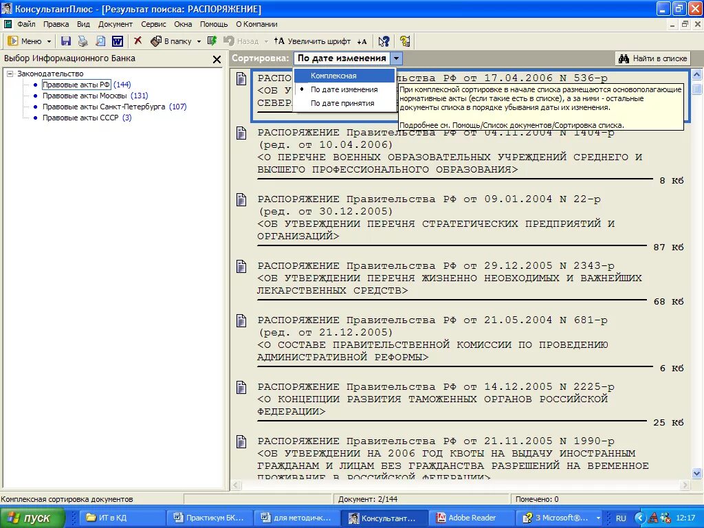This screenshot has width=704, height=528.
Task: Click document icon of order N 681-р
Action: point(241,320)
